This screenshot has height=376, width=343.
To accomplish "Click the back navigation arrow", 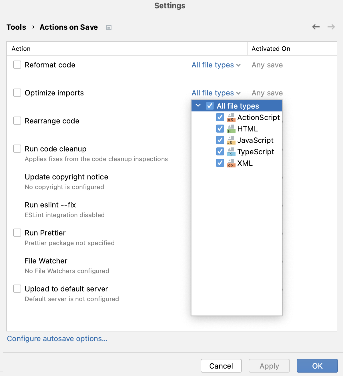I will point(316,27).
